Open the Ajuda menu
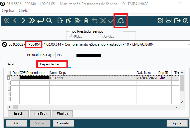Screen dimensions: 190x129 [23, 11]
